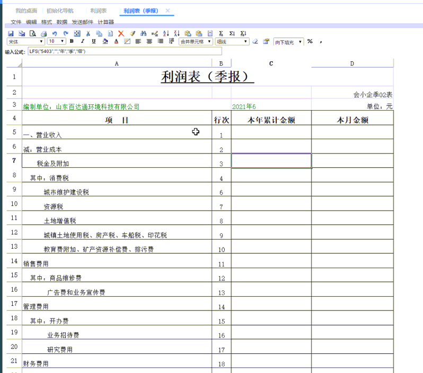This screenshot has height=373, width=423.
Task: Select column A header
Action: [x=117, y=63]
